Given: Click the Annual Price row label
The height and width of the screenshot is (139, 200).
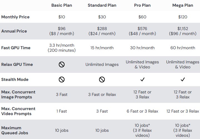Looking at the screenshot, I should pos(14,31).
